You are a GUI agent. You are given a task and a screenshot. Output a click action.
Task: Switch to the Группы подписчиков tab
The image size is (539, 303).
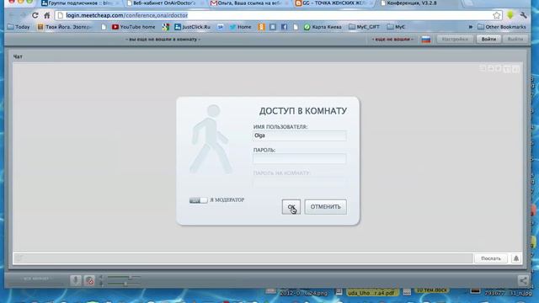pos(80,3)
